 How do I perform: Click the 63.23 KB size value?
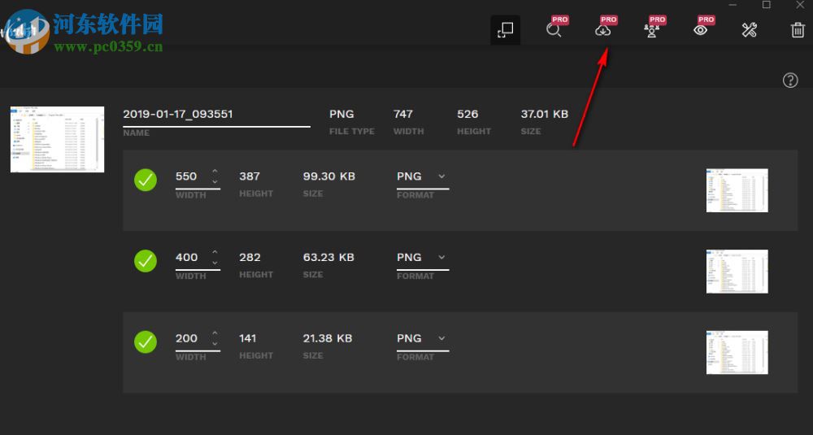click(x=328, y=257)
